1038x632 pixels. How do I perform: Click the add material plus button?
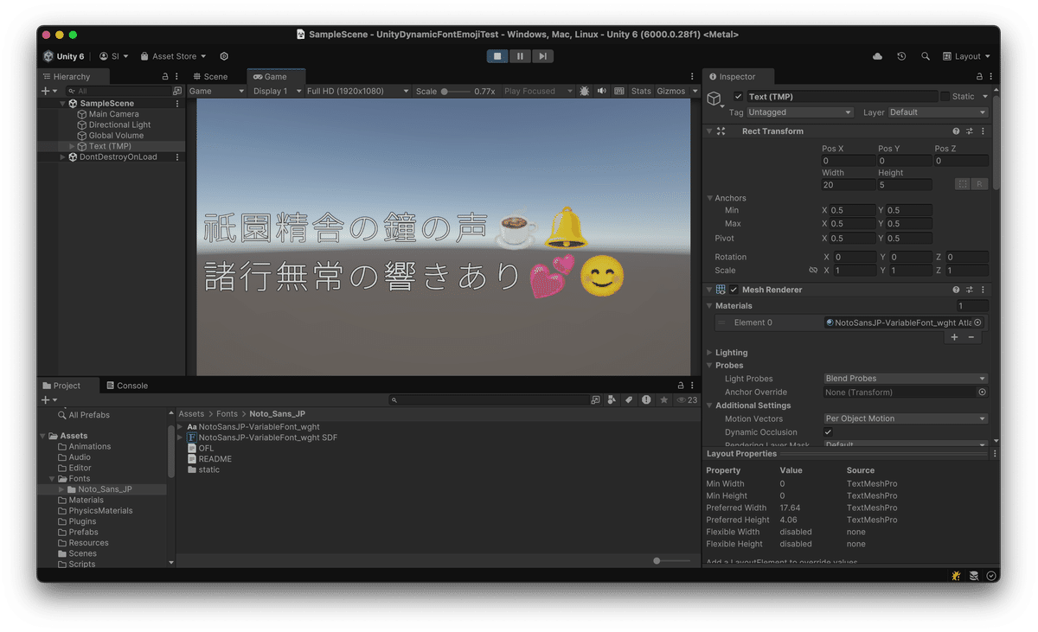pyautogui.click(x=955, y=337)
